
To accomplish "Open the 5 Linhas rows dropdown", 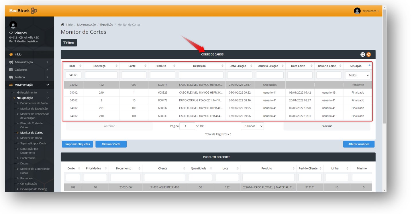I will pyautogui.click(x=252, y=126).
